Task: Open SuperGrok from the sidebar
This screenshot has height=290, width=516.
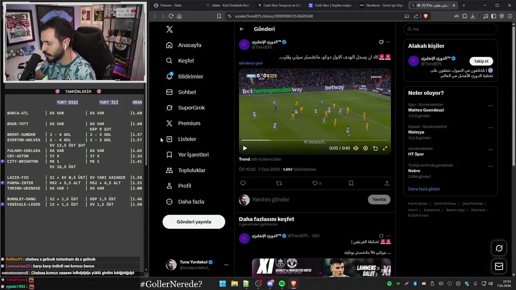Action: [x=185, y=108]
